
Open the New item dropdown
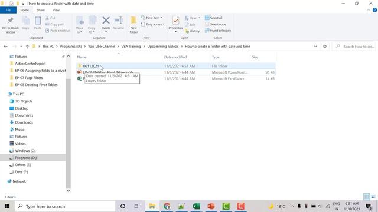152,18
